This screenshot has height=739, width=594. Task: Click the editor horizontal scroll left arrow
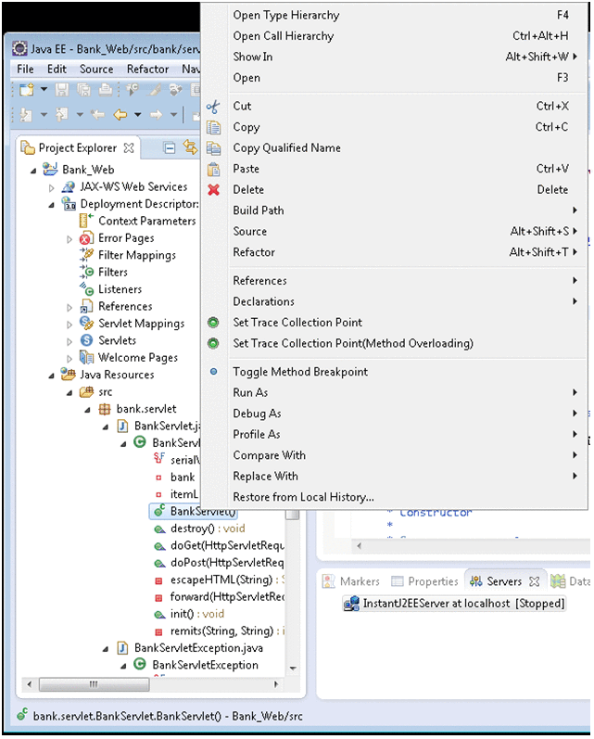click(359, 546)
